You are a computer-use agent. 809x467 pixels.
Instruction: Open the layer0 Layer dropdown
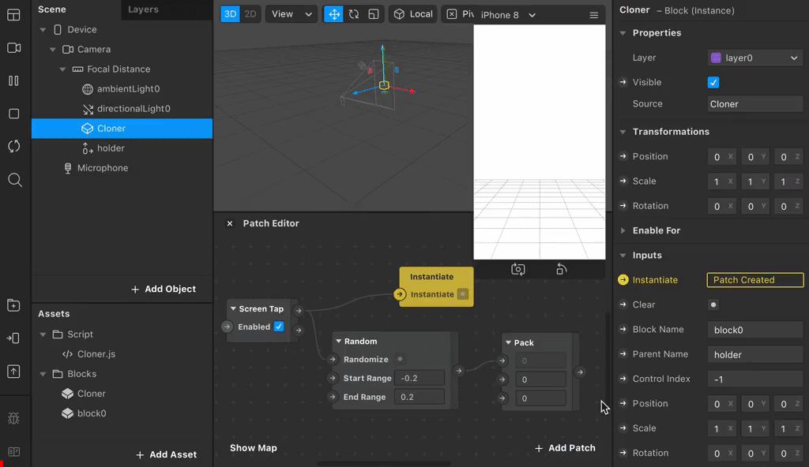click(754, 58)
